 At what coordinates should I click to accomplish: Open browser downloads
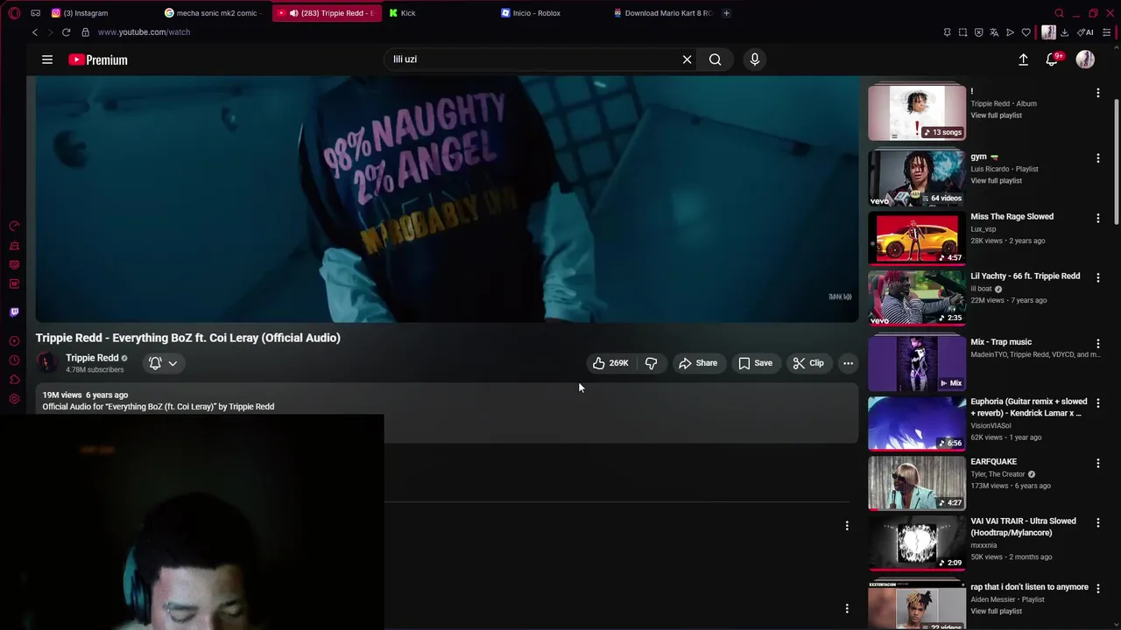1064,32
